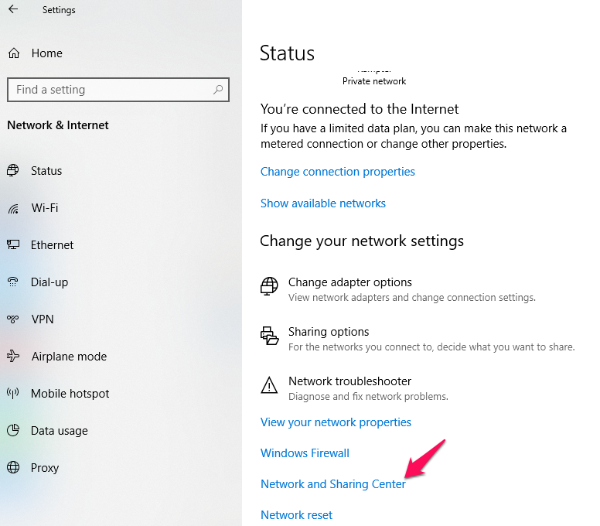This screenshot has width=600, height=526.
Task: Click the Mobile hotspot icon
Action: 13,394
